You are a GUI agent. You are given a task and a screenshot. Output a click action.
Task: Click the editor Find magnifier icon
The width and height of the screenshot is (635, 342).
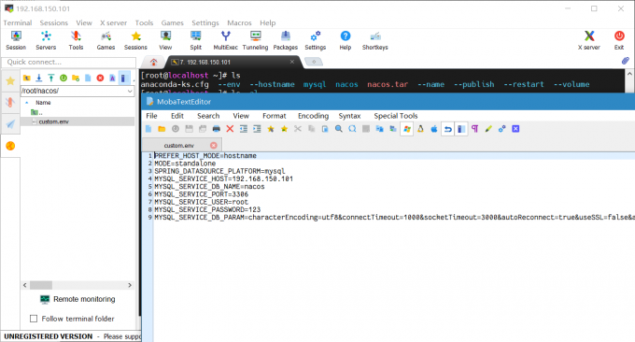point(339,129)
